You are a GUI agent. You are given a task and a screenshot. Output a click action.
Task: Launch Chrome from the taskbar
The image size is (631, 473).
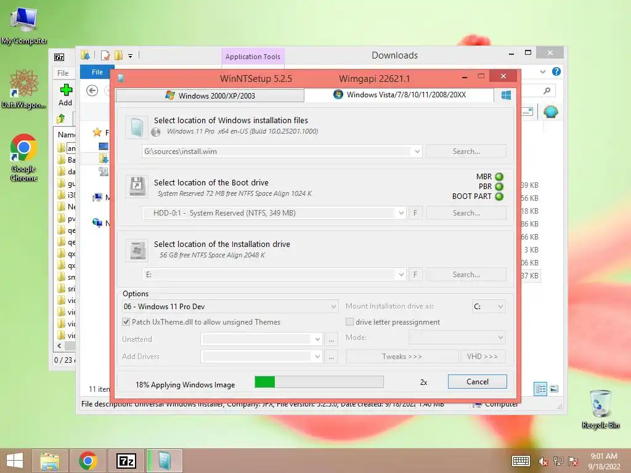point(88,461)
